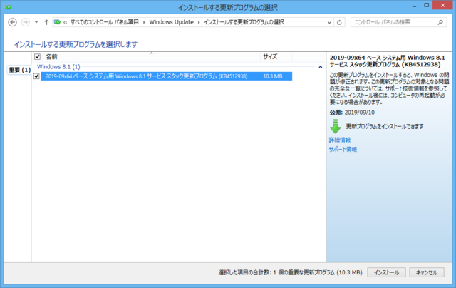Click the Forward navigation arrow

26,22
